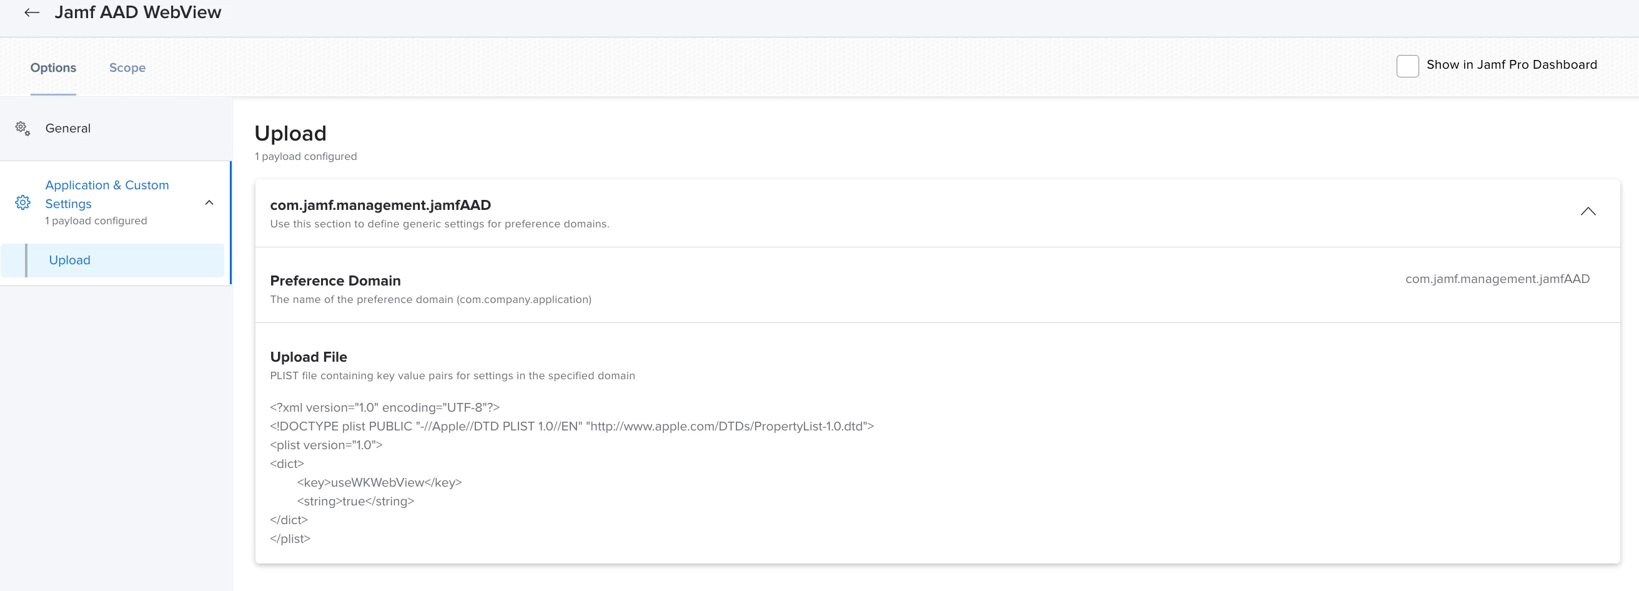This screenshot has height=591, width=1639.
Task: Click 'Use this section to define generic settings' text
Action: tap(439, 224)
